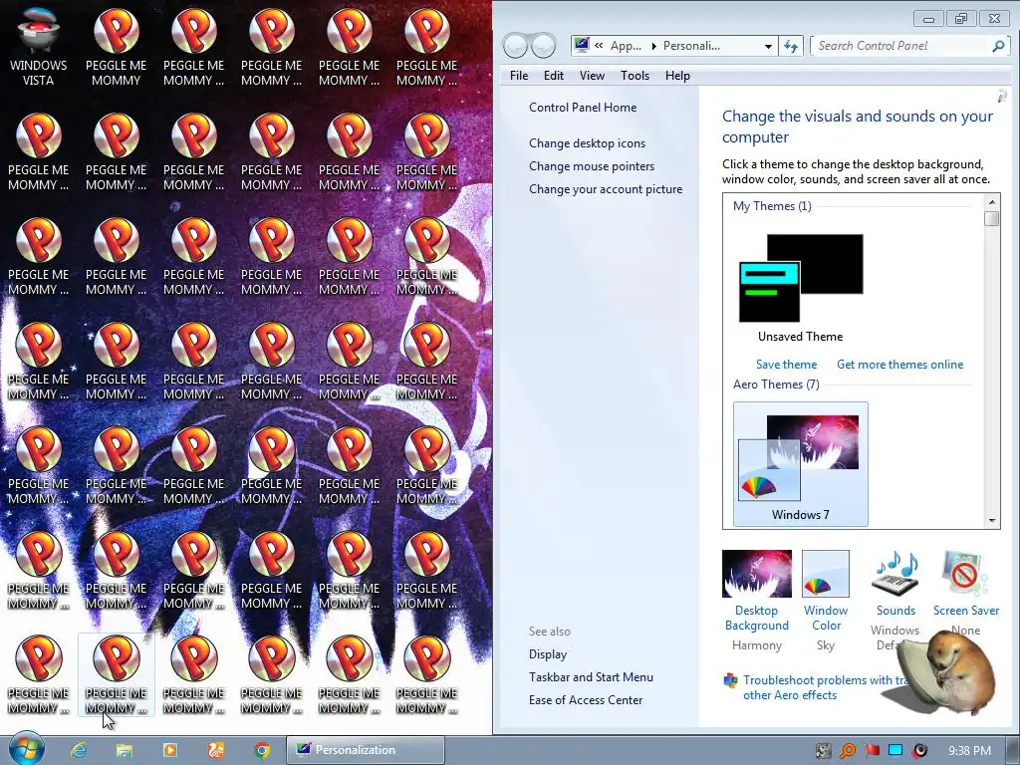Click the Window Color text label
This screenshot has width=1020, height=765.
click(826, 618)
